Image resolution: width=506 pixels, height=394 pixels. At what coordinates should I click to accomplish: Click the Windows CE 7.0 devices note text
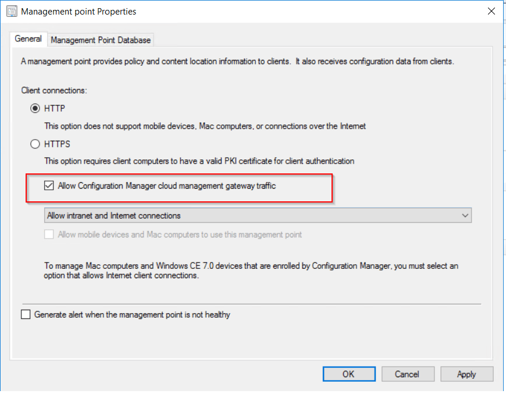pos(251,271)
